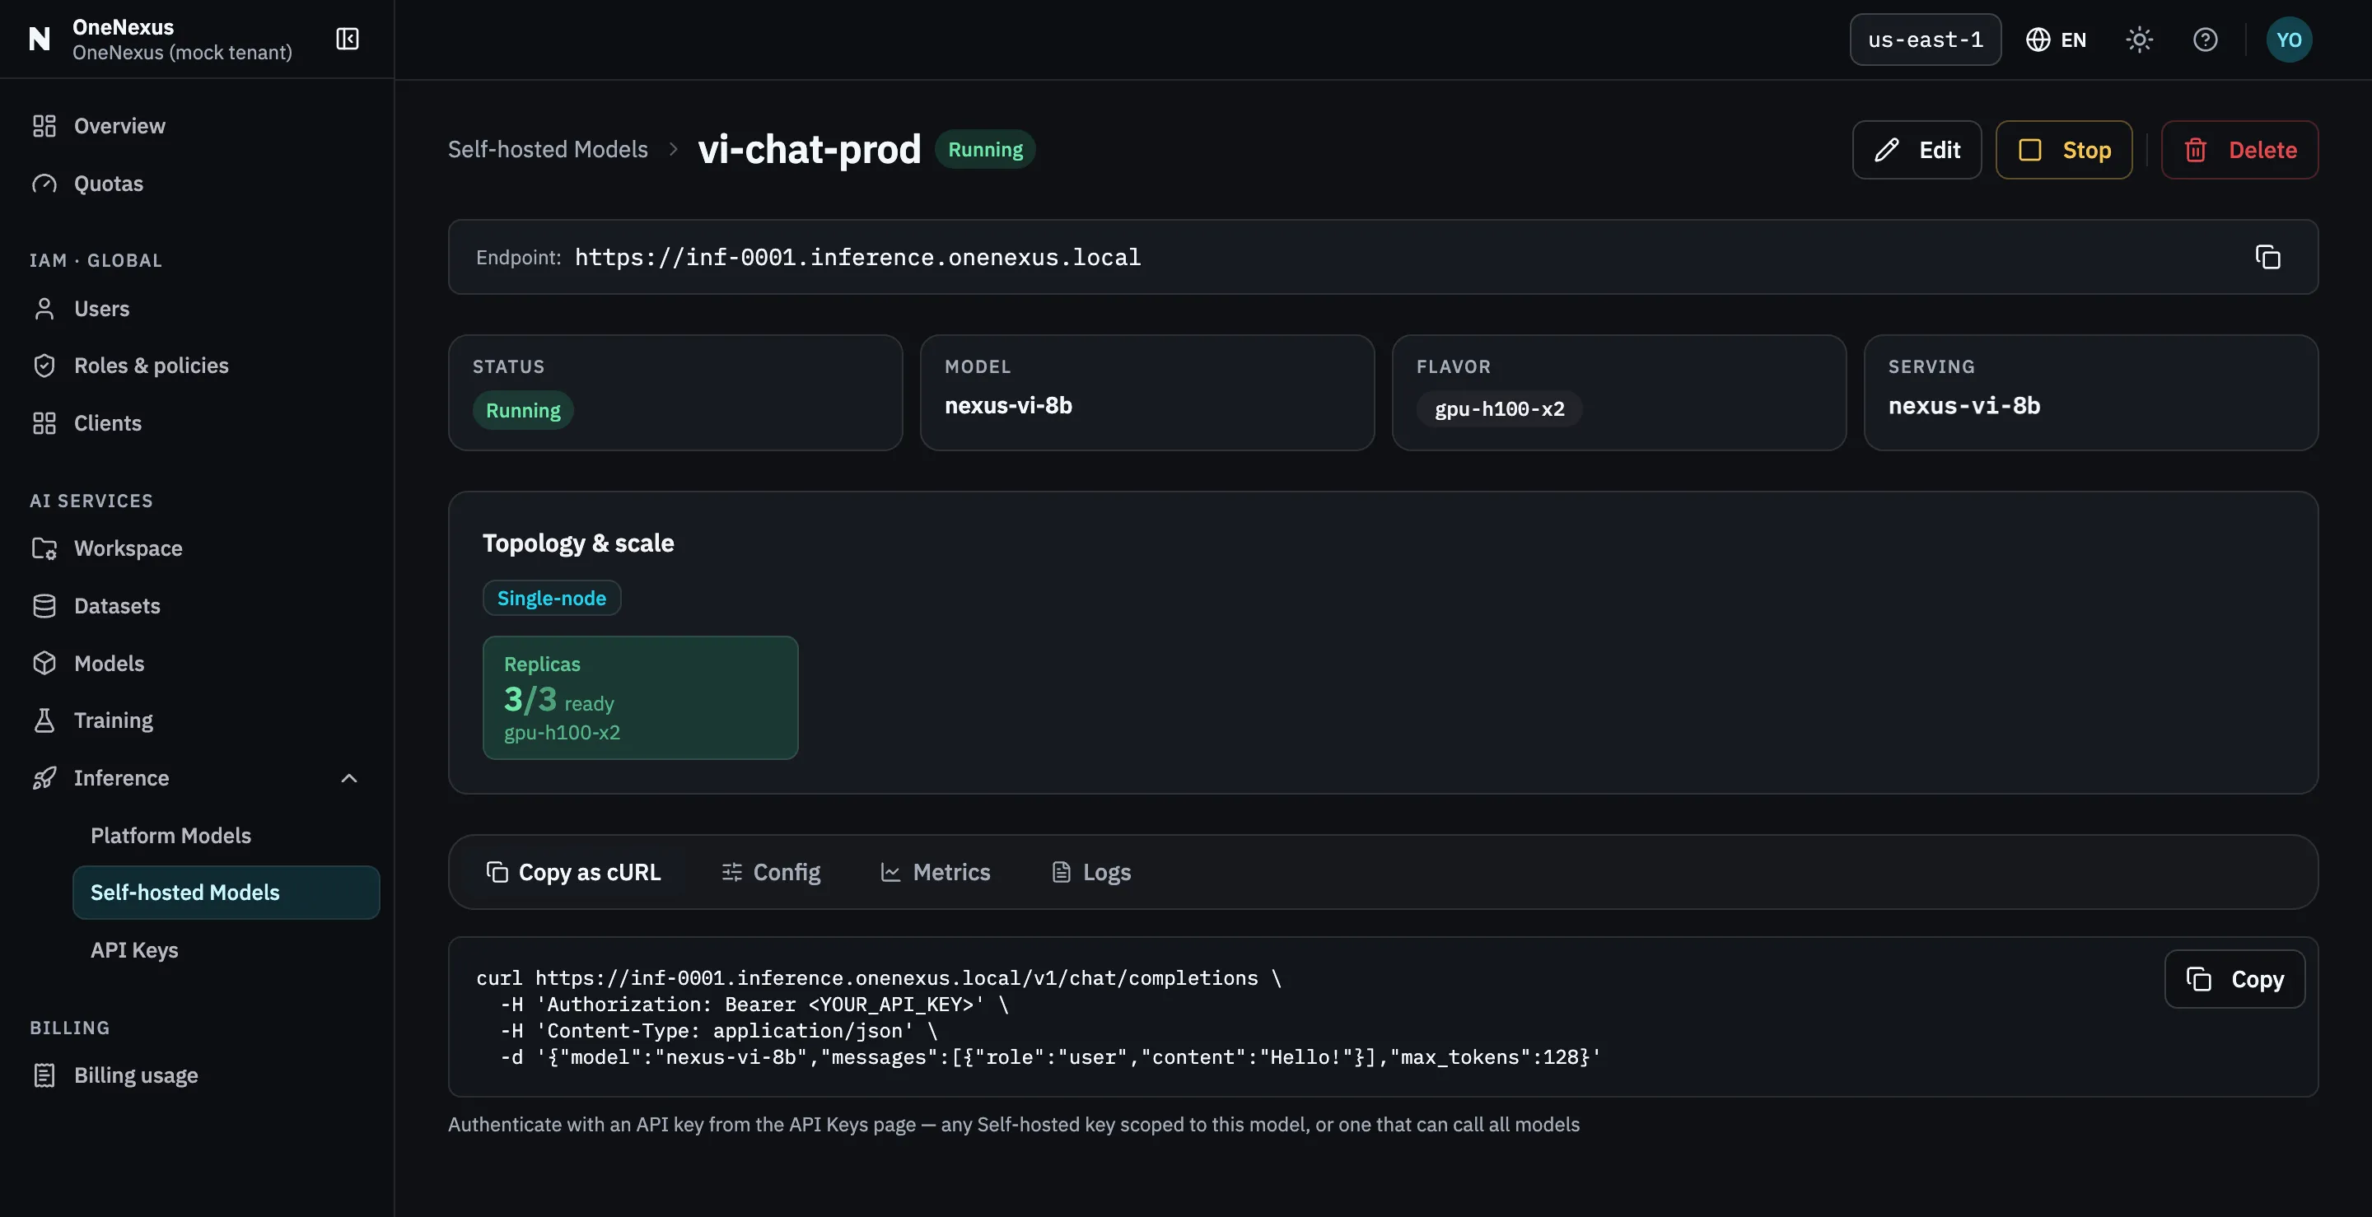This screenshot has height=1217, width=2372.
Task: Open Quotas page
Action: point(197,183)
